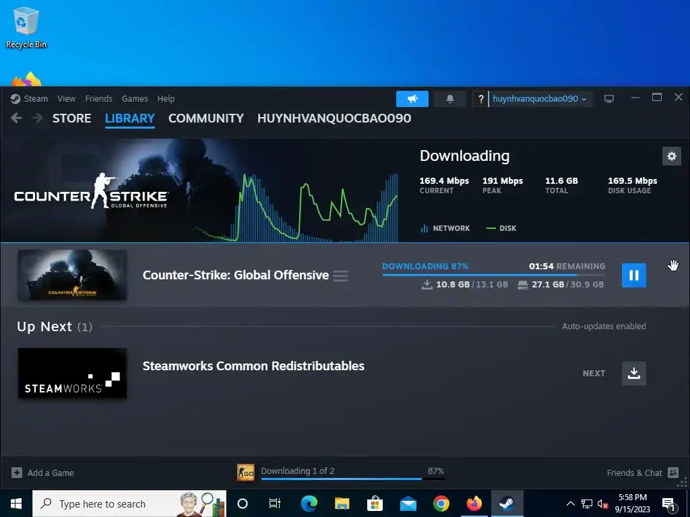The height and width of the screenshot is (517, 690).
Task: Switch to the COMMUNITY tab
Action: click(x=206, y=118)
